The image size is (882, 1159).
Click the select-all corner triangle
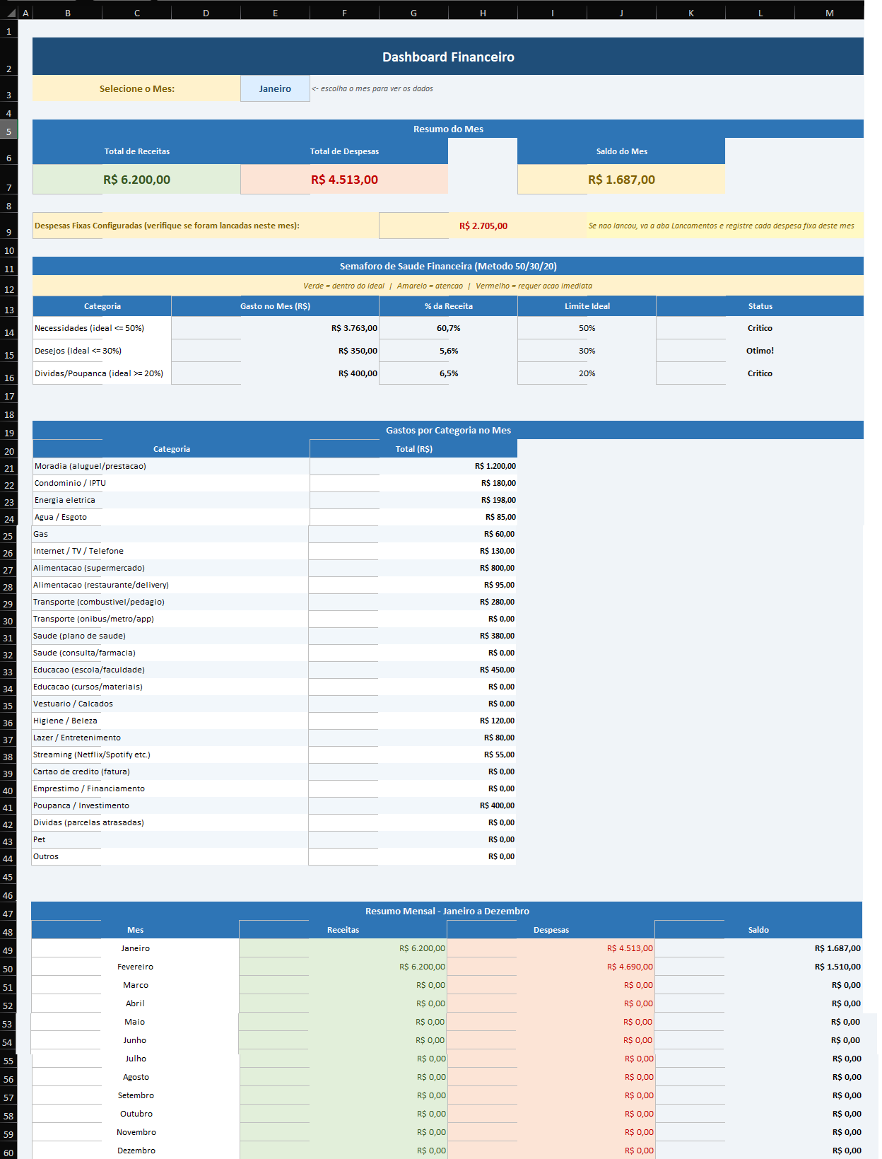[x=11, y=13]
